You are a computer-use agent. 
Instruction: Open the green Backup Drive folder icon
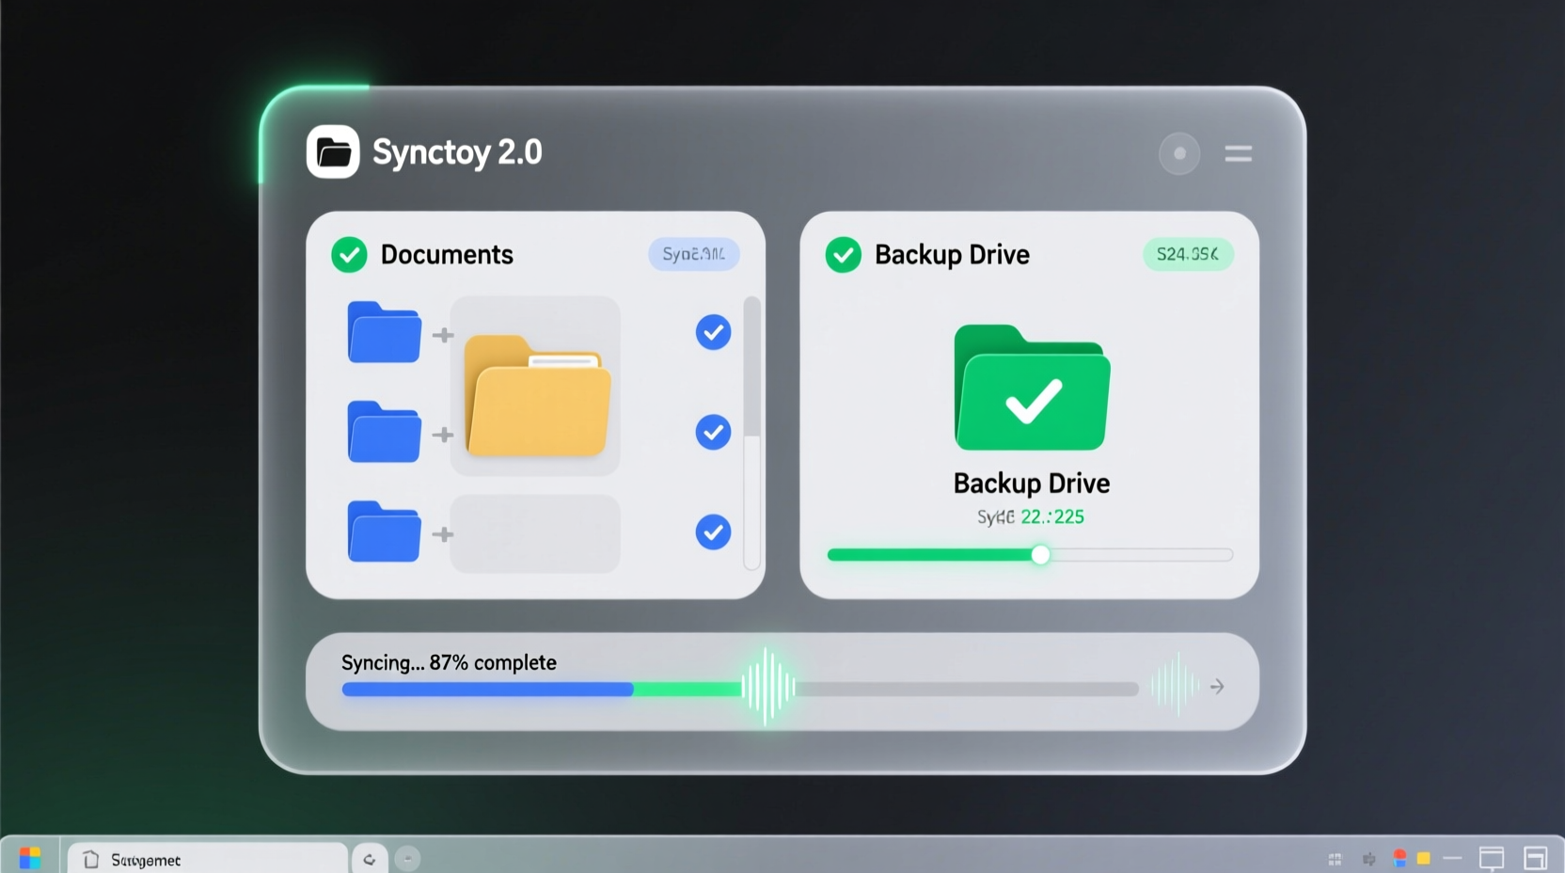point(1032,388)
